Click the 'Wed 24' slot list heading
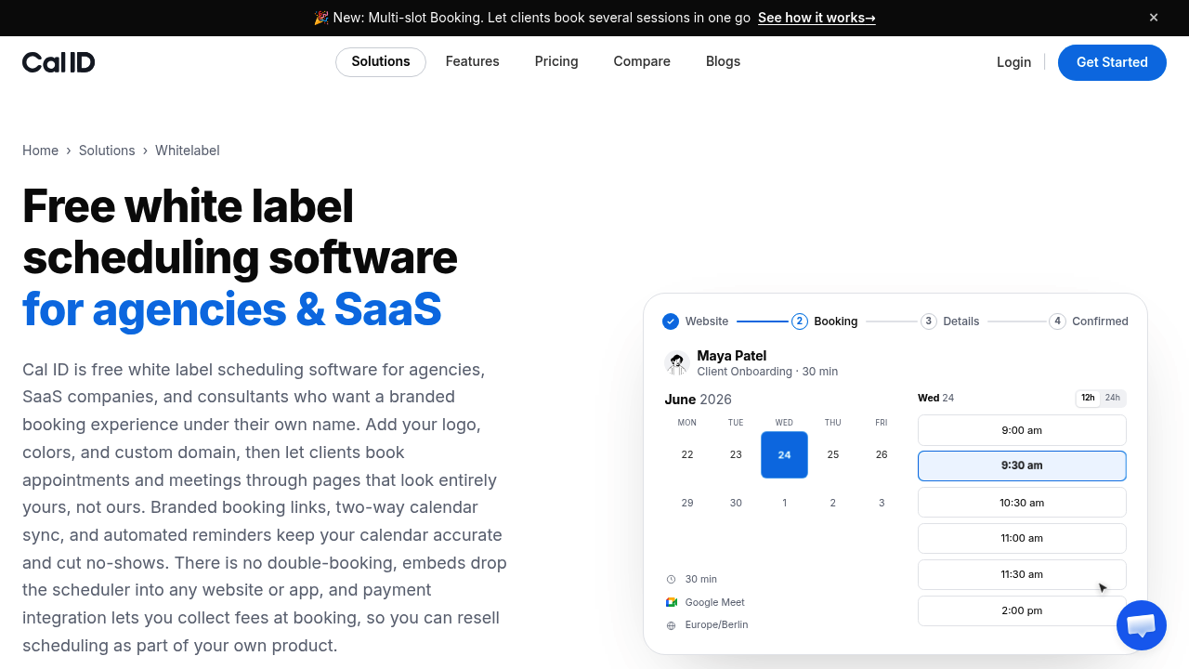 pyautogui.click(x=935, y=398)
